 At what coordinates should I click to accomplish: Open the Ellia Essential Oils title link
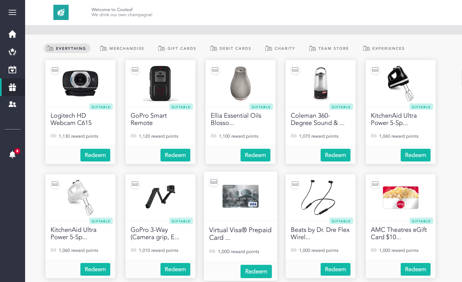point(236,119)
